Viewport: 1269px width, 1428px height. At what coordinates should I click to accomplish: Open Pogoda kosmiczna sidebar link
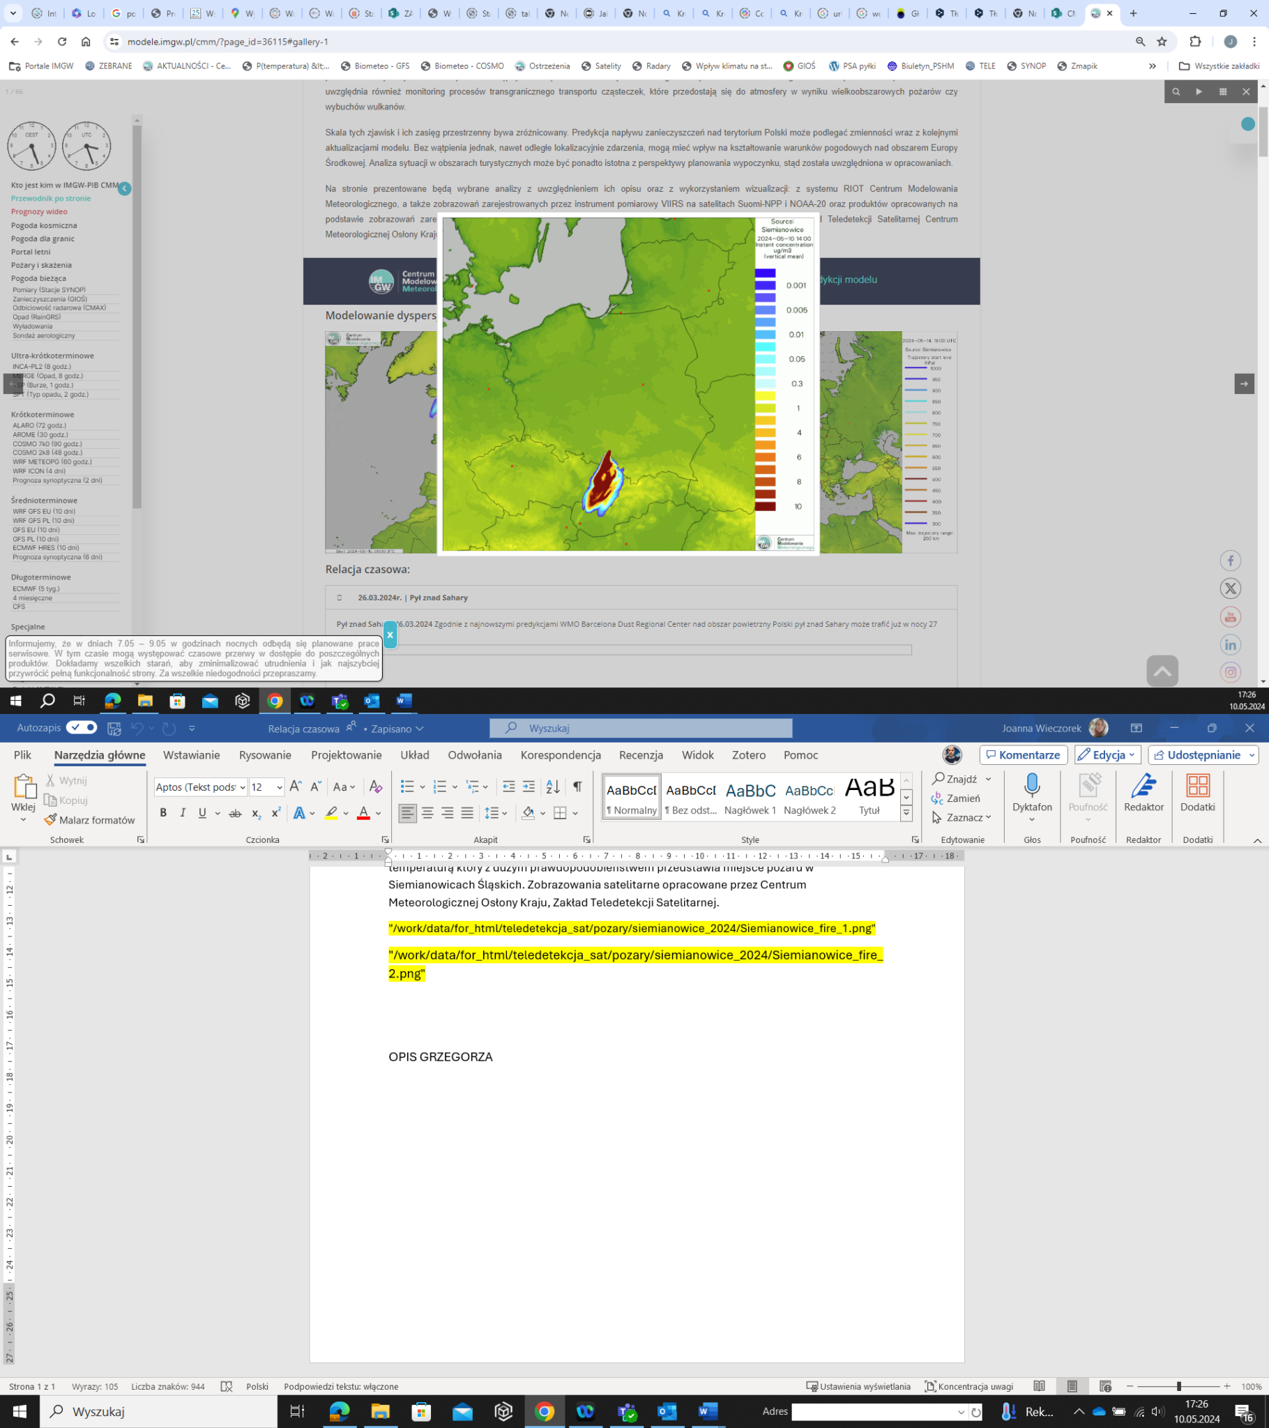point(44,225)
